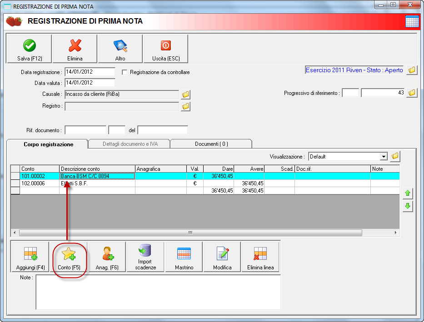Click the Conto column header
The height and width of the screenshot is (322, 424).
[x=40, y=169]
